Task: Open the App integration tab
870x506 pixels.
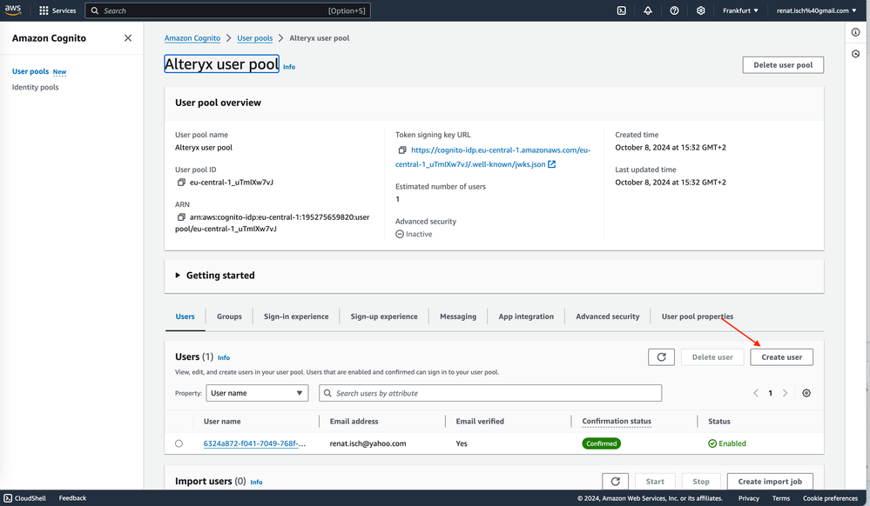Action: tap(526, 316)
